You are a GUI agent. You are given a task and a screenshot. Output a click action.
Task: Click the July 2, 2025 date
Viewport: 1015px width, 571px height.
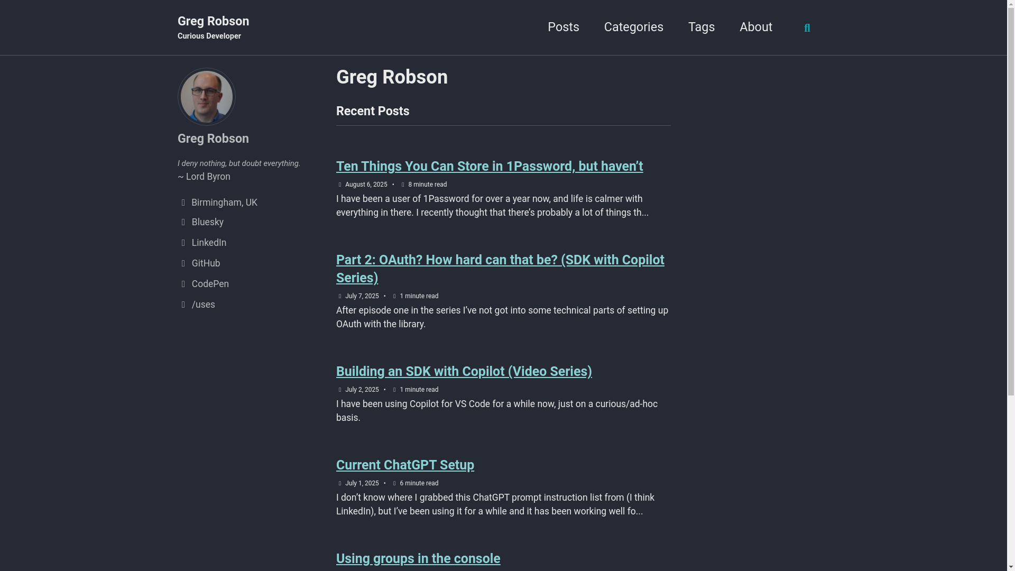(362, 390)
